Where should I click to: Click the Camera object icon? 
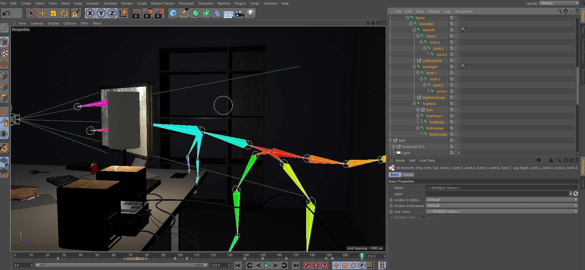240,13
